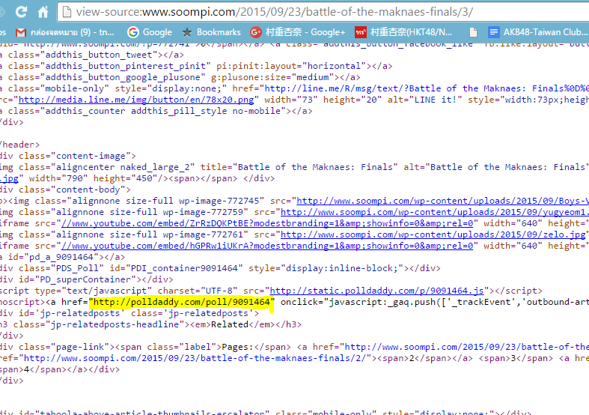Screen dimensions: 589x415
Task: Open the blank document bookmark icon
Action: pyautogui.click(x=473, y=32)
